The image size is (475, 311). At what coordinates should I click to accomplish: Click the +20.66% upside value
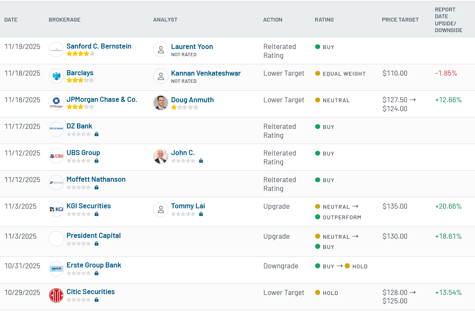click(x=448, y=206)
